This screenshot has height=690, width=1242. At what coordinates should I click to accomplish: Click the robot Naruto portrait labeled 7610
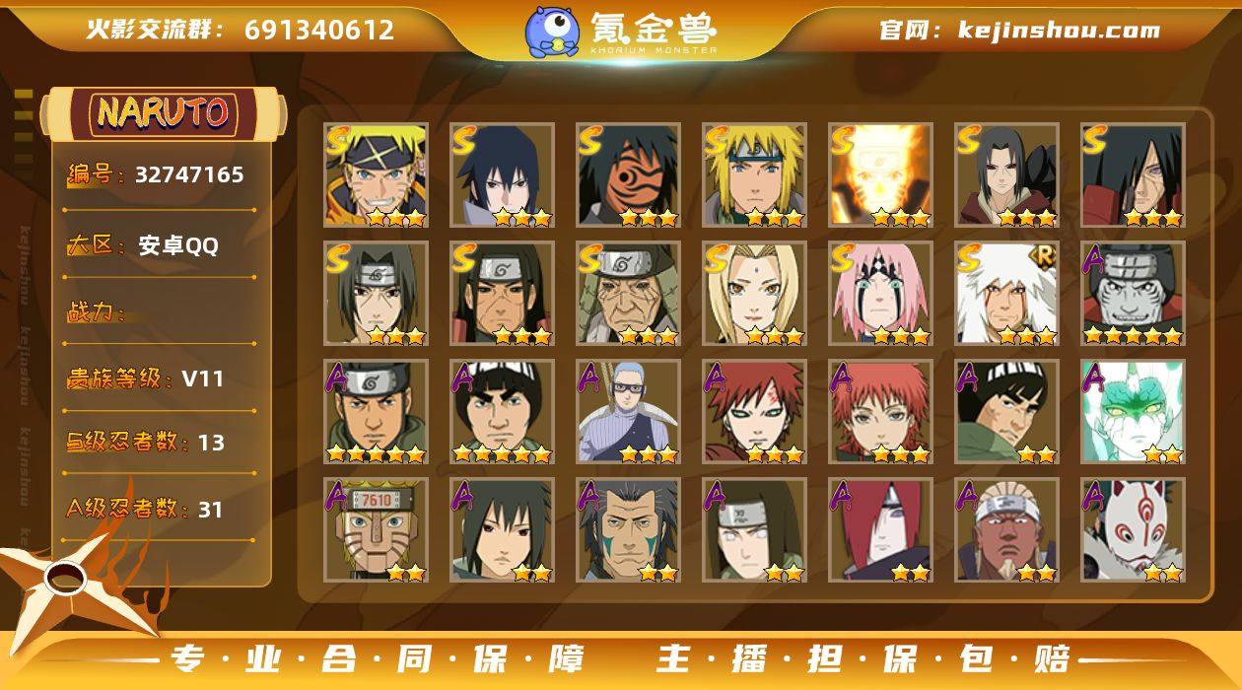tap(376, 530)
